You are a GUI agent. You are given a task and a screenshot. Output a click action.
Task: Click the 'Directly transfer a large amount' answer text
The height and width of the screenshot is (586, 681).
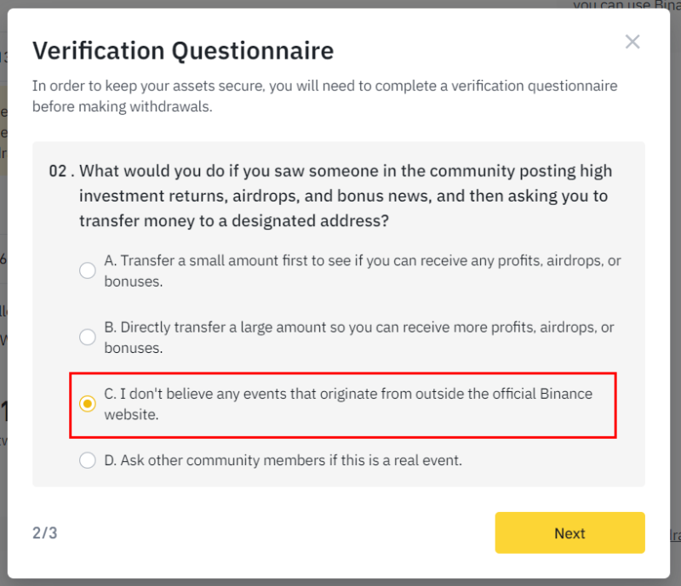point(359,338)
